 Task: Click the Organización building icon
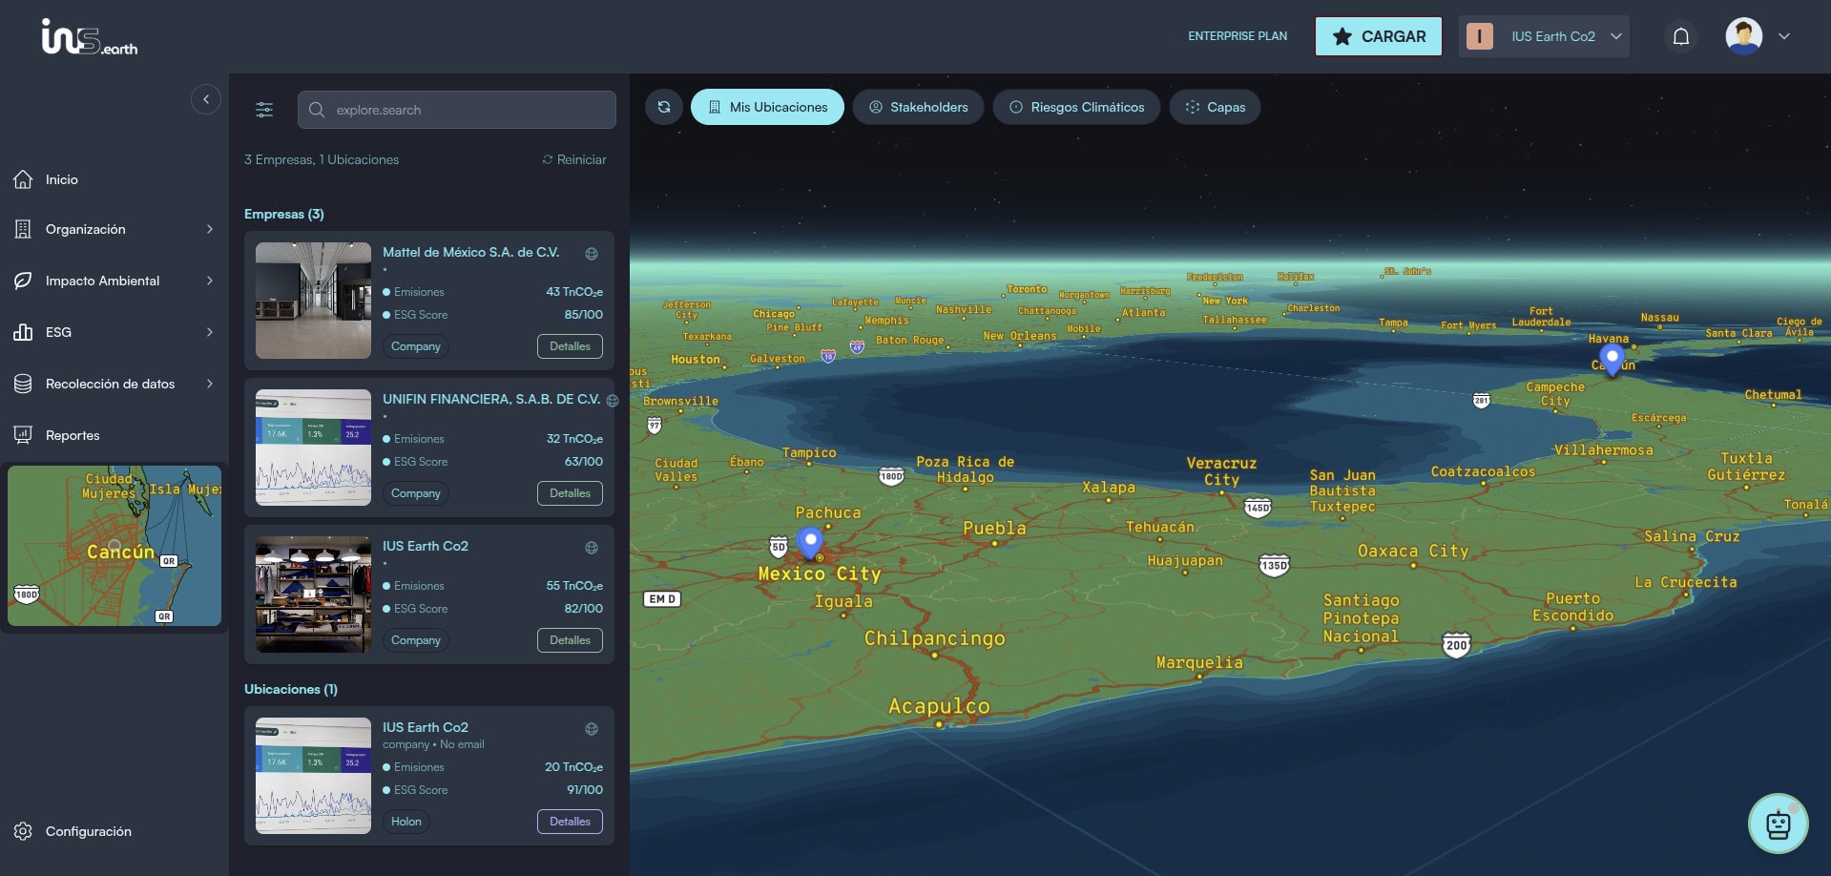click(x=23, y=229)
